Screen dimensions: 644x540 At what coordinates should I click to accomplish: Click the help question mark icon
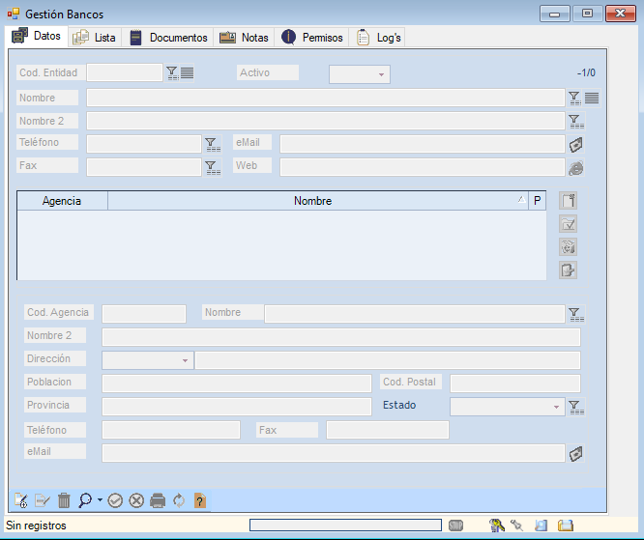click(x=200, y=500)
